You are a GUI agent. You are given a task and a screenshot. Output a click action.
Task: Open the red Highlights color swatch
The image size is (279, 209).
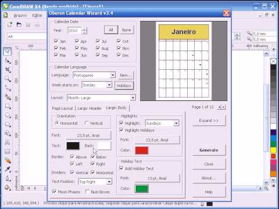pos(142,150)
